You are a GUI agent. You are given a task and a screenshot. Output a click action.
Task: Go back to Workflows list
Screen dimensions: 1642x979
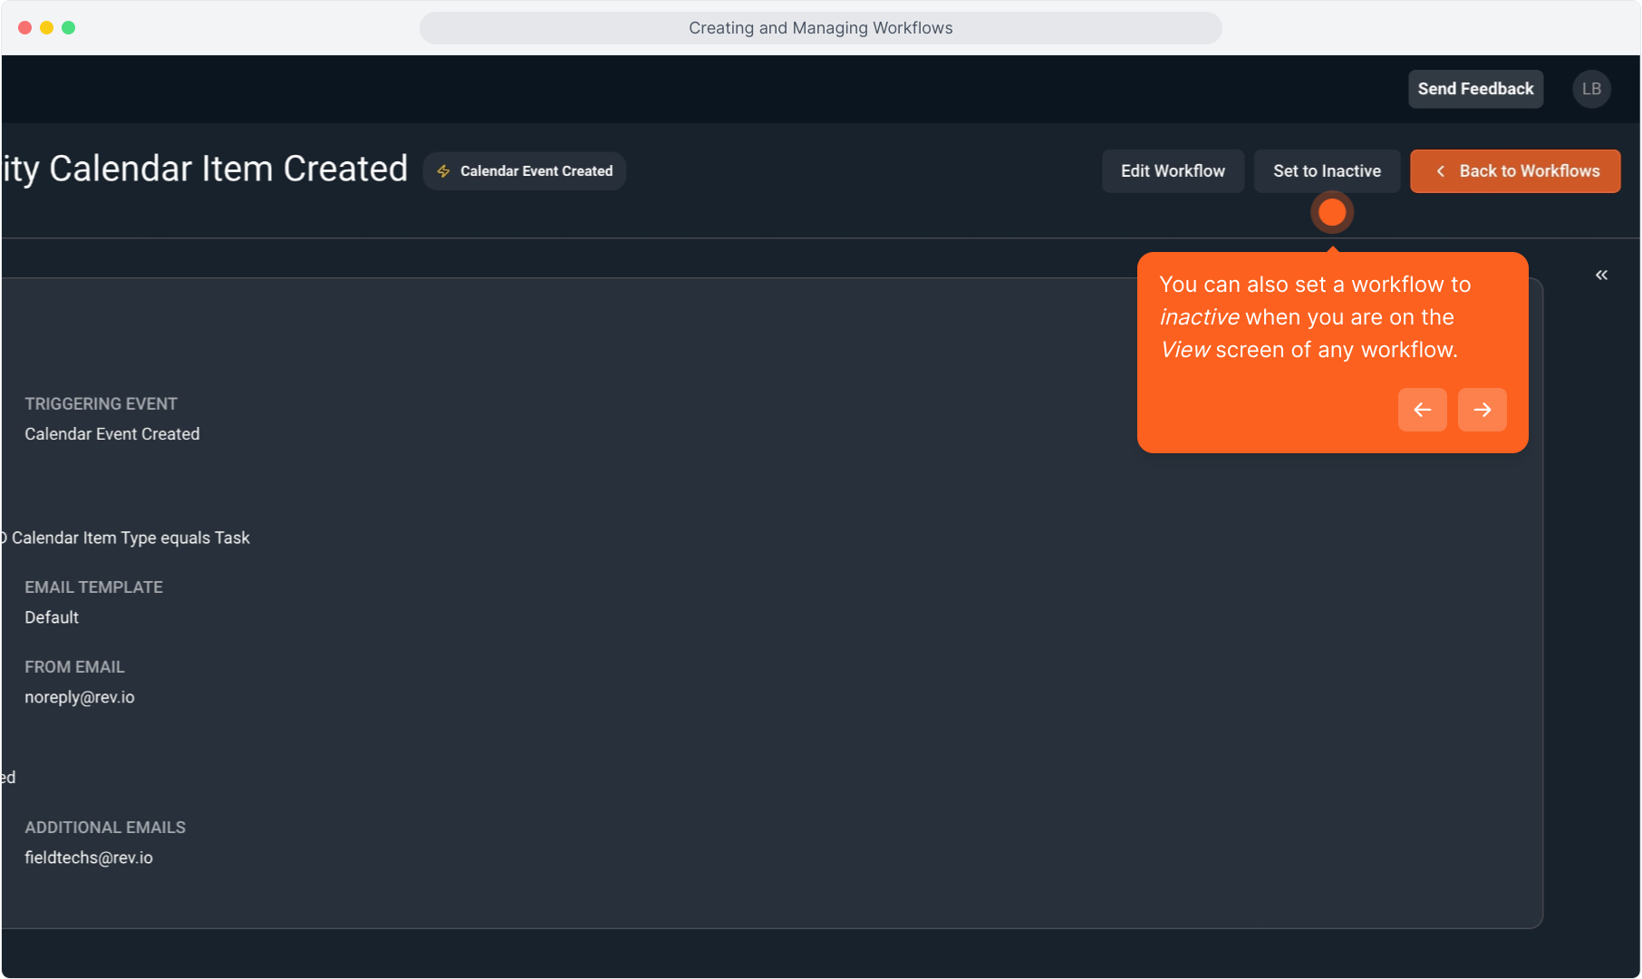1514,171
